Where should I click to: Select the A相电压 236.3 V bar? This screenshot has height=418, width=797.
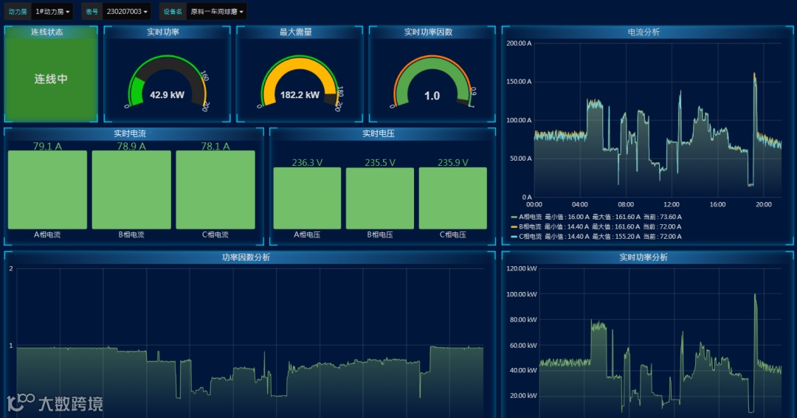pos(307,198)
